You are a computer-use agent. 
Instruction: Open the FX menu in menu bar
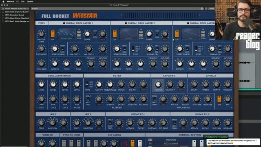(x=18, y=2)
